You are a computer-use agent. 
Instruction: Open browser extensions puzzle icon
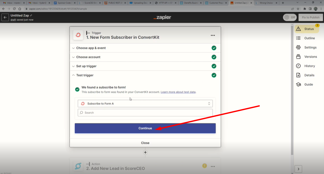click(x=305, y=9)
